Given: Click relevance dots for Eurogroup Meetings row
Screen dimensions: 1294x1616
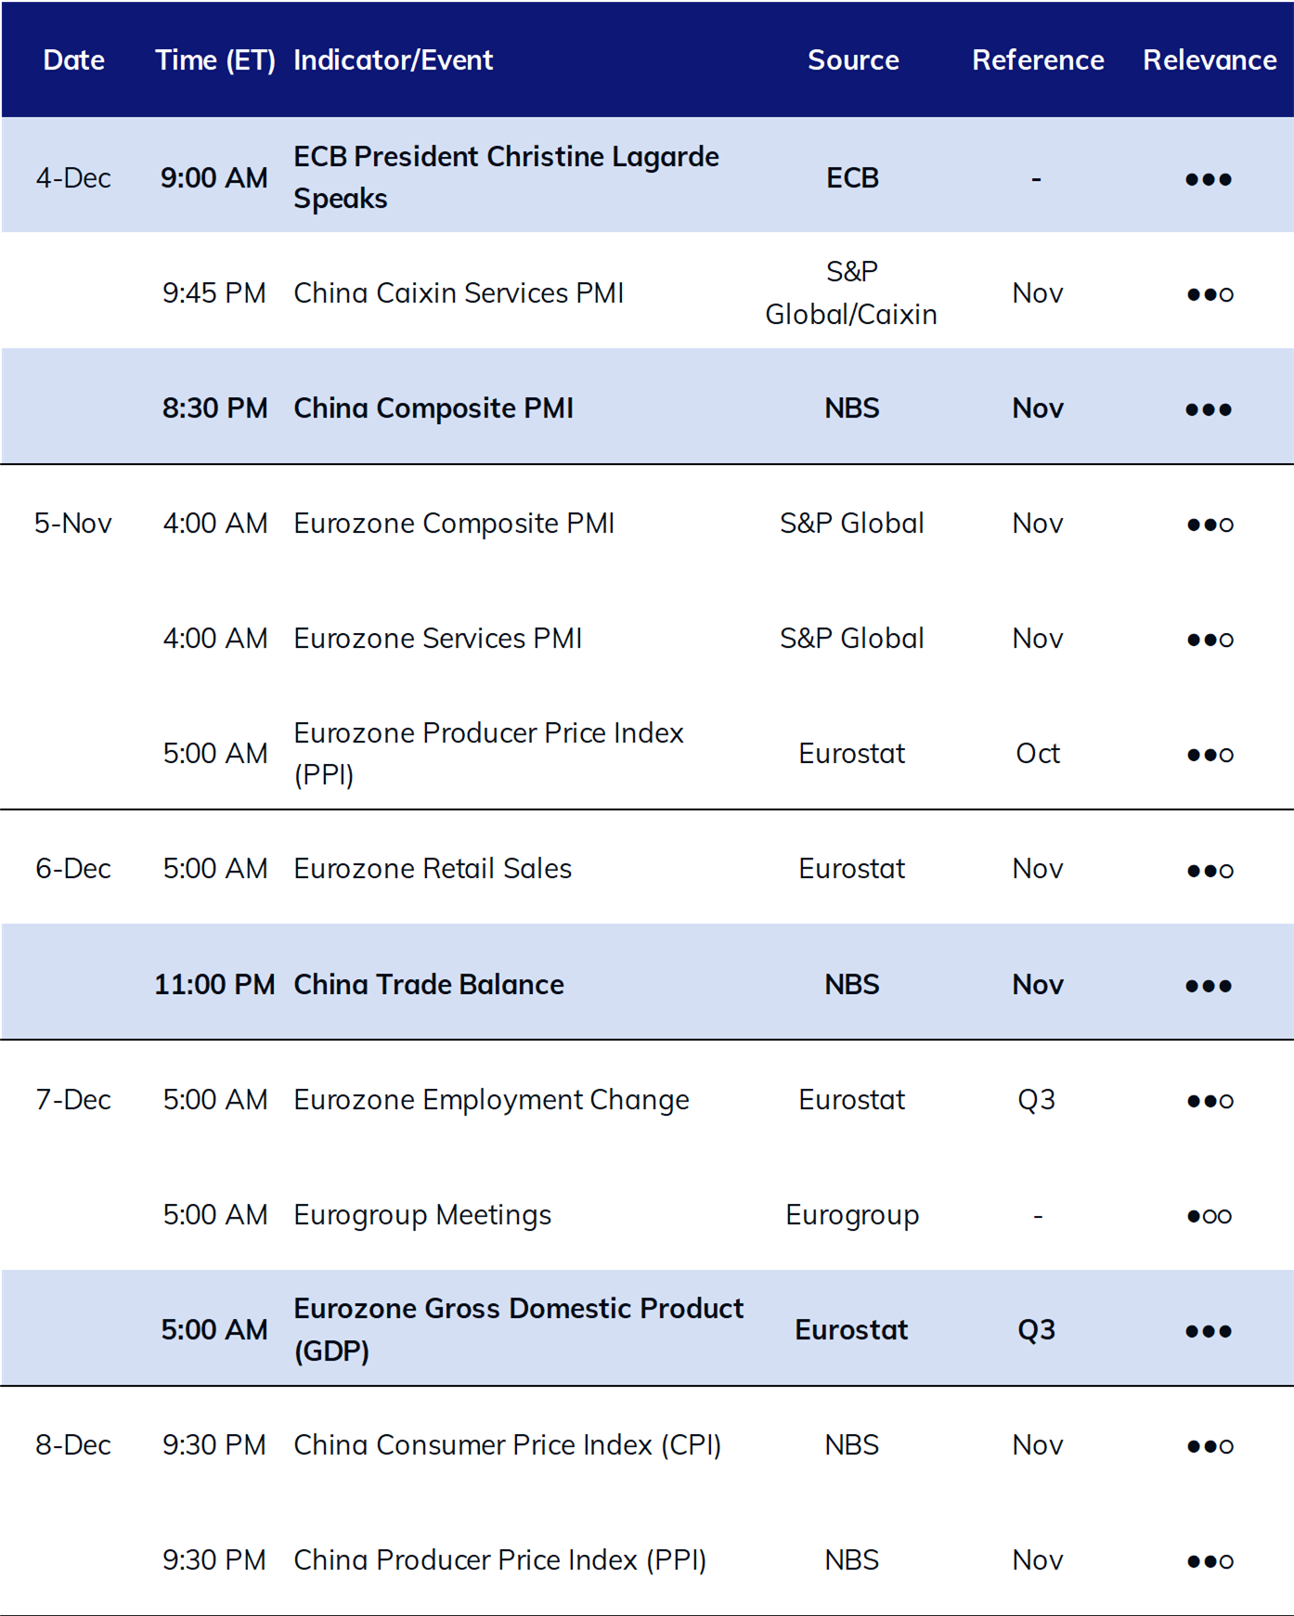Looking at the screenshot, I should [1210, 1216].
